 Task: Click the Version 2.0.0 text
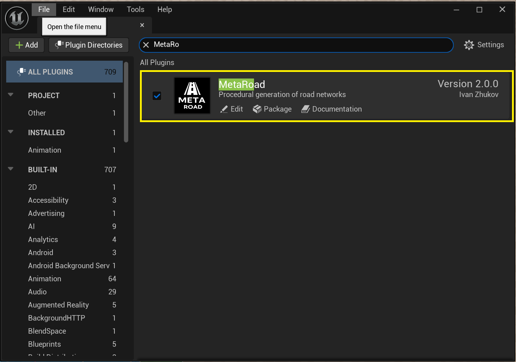pos(468,84)
